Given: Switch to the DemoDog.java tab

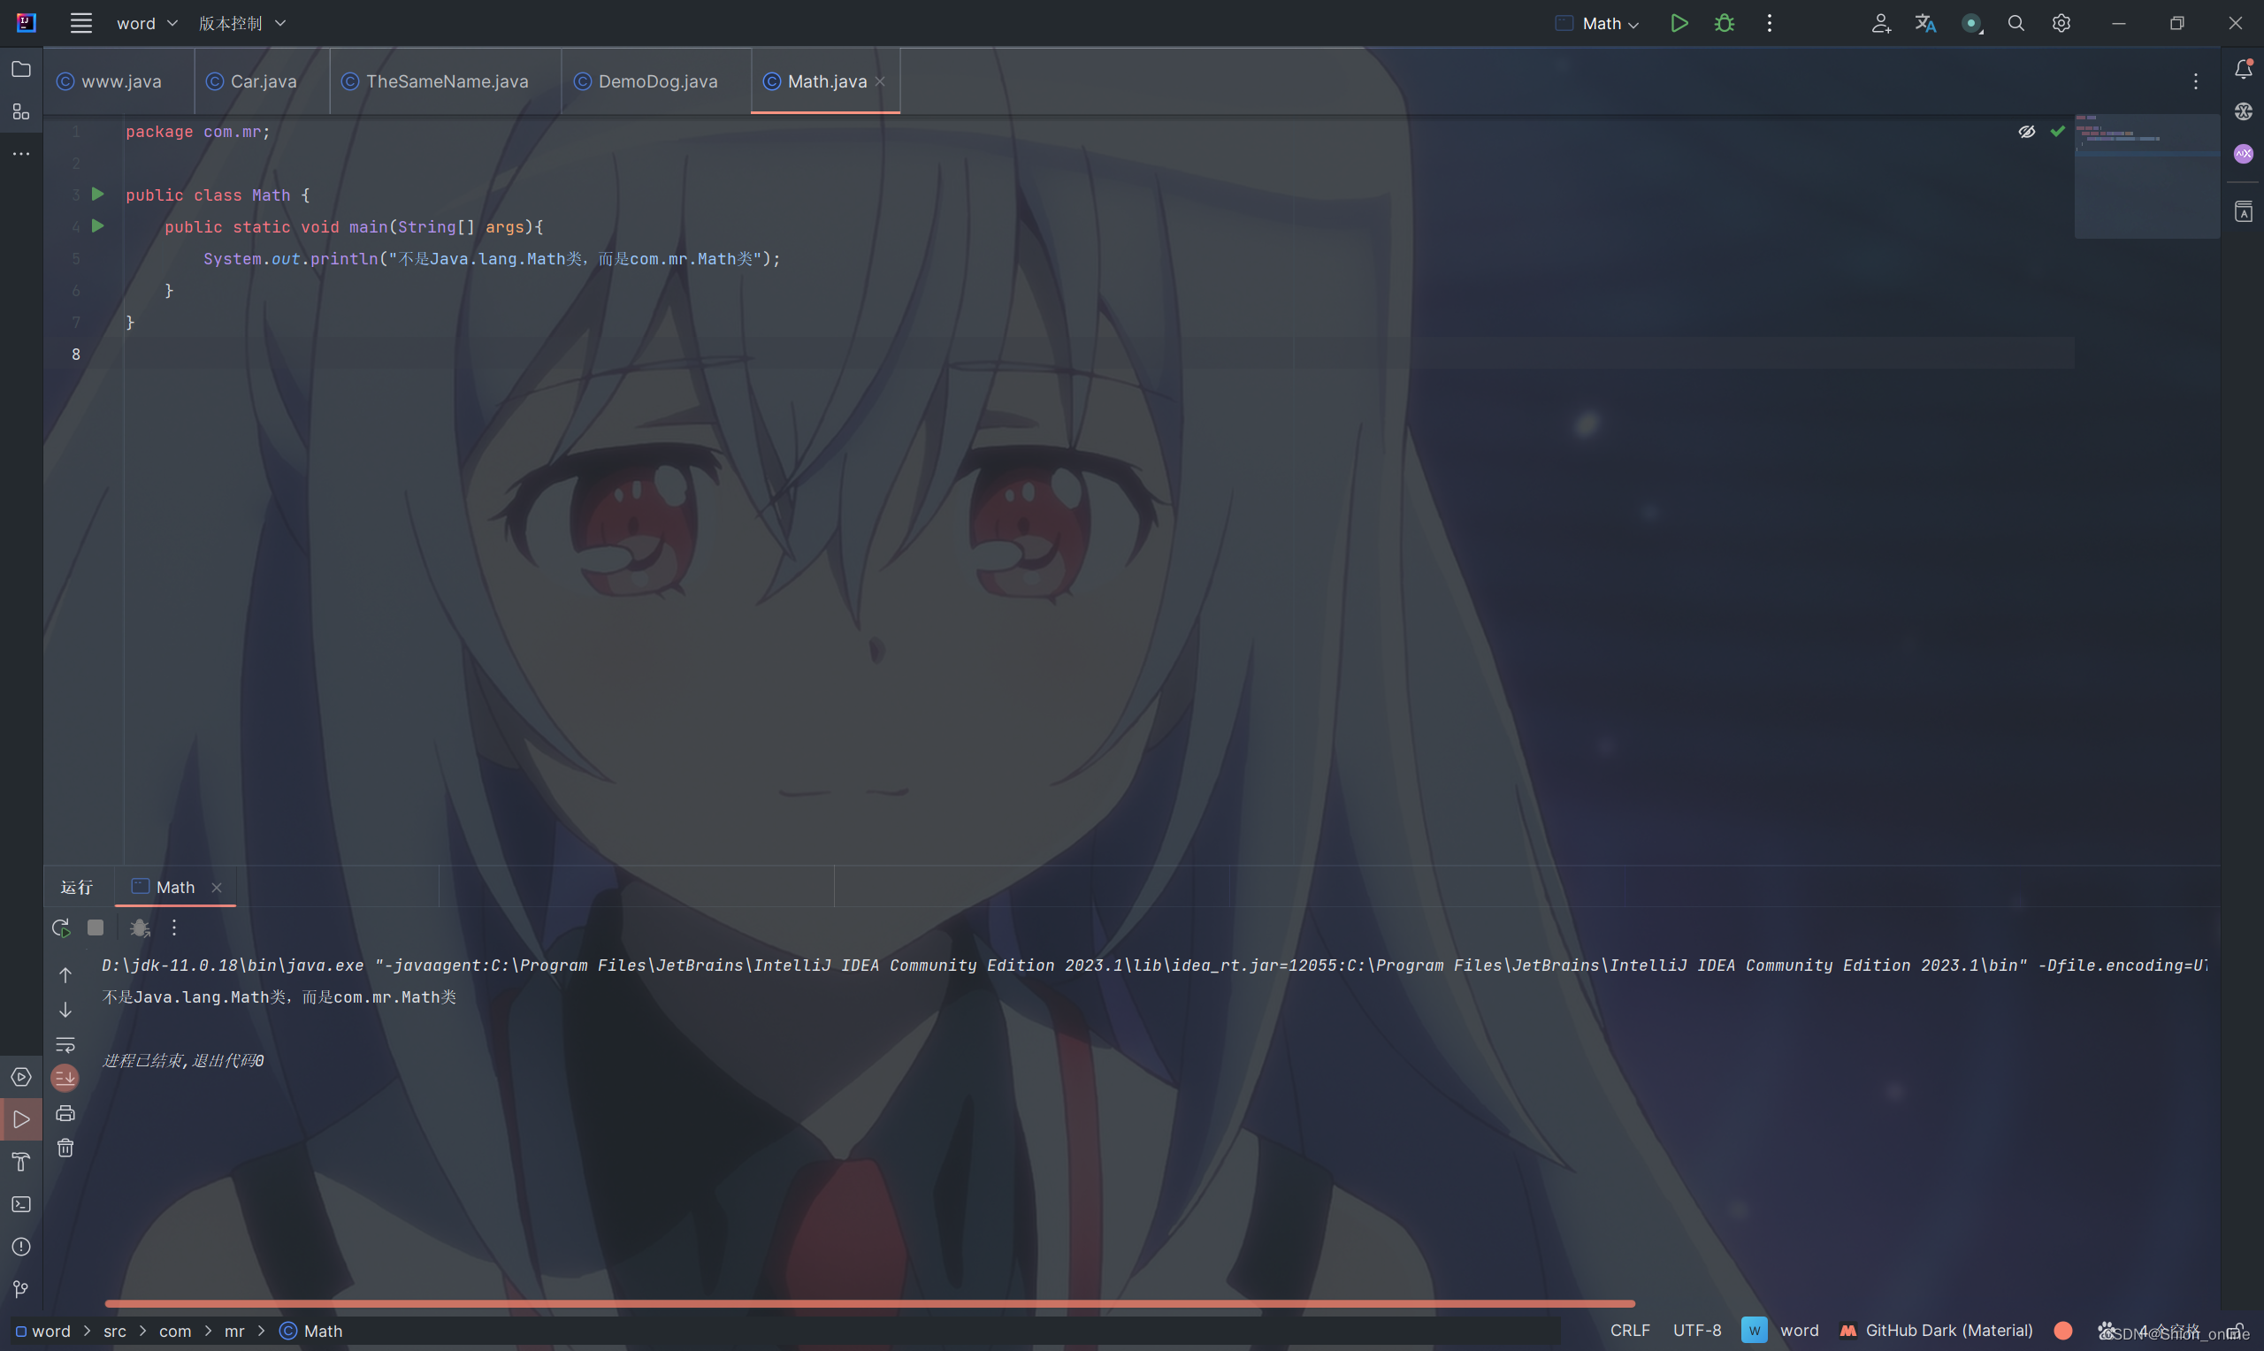Looking at the screenshot, I should coord(657,82).
